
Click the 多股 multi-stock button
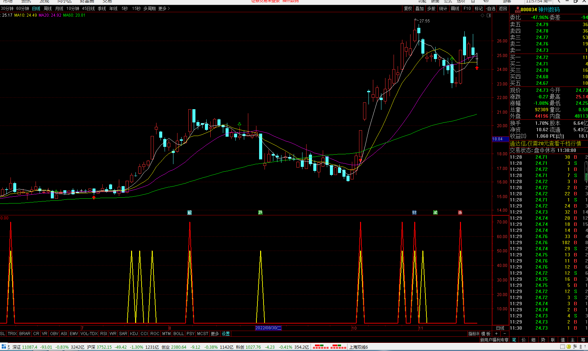pyautogui.click(x=431, y=8)
